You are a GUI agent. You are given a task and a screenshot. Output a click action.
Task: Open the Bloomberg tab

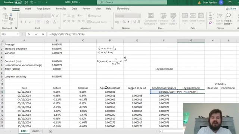123,9
